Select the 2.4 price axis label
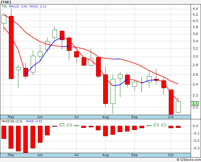 click(x=195, y=84)
